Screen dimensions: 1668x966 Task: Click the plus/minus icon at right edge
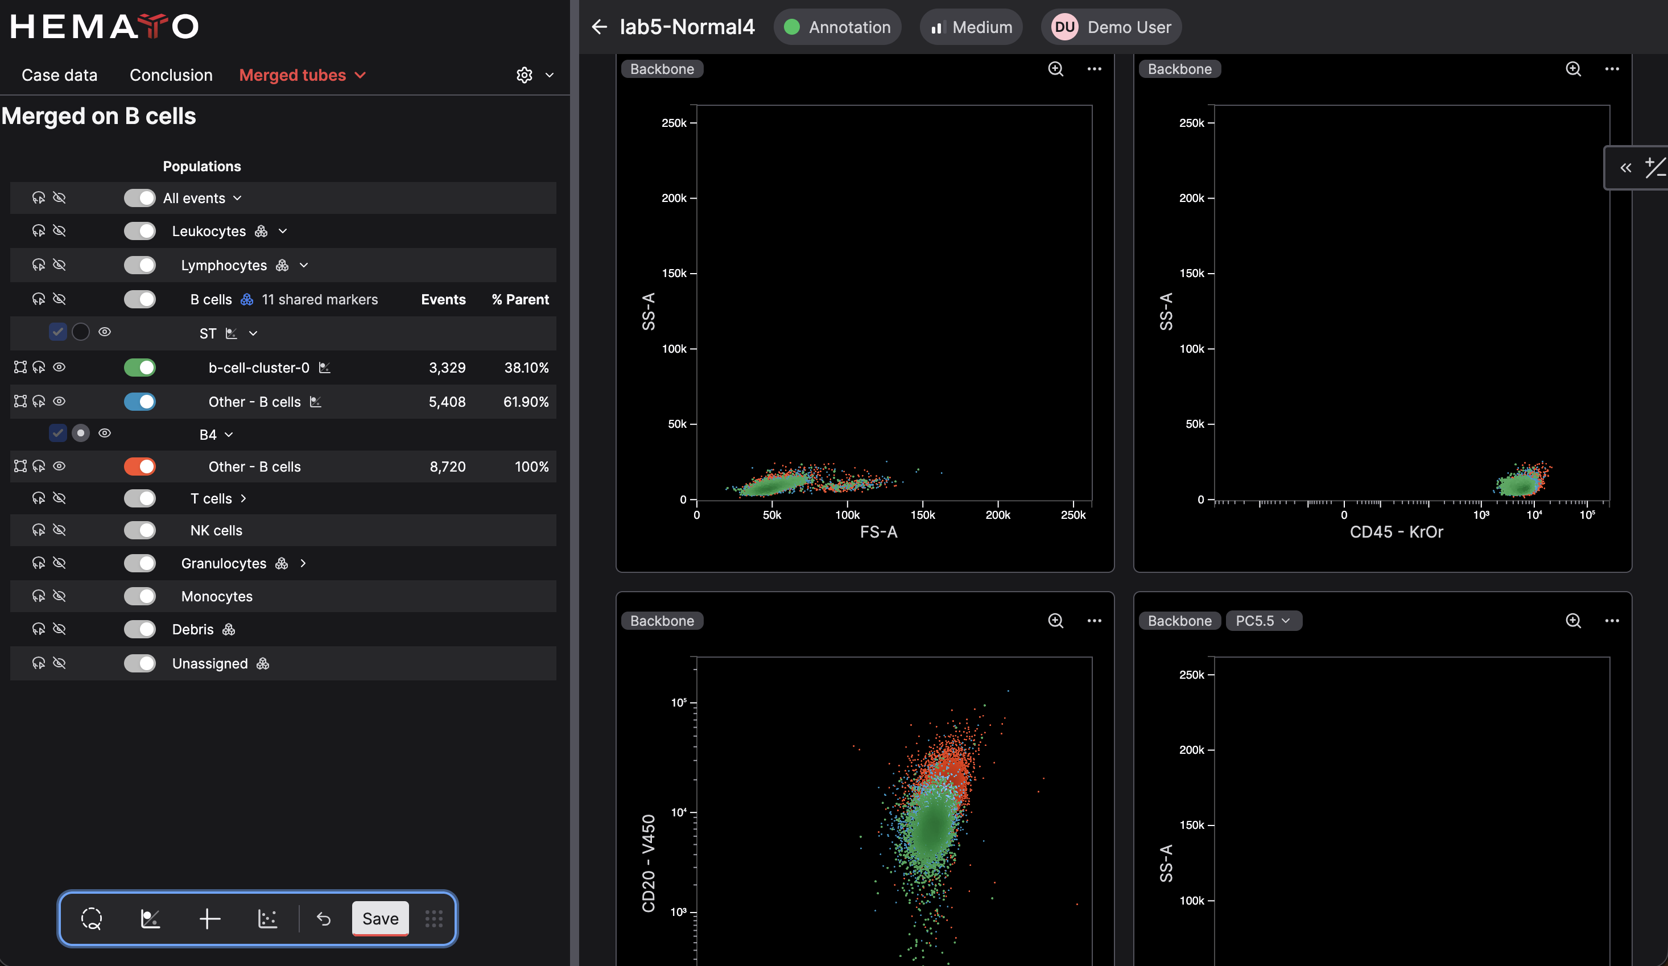[1655, 167]
